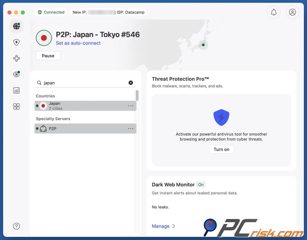307x240 pixels.
Task: Open the user account profile icon
Action: pos(292,12)
